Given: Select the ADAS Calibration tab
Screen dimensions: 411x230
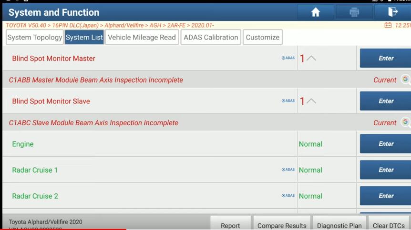Looking at the screenshot, I should click(211, 37).
